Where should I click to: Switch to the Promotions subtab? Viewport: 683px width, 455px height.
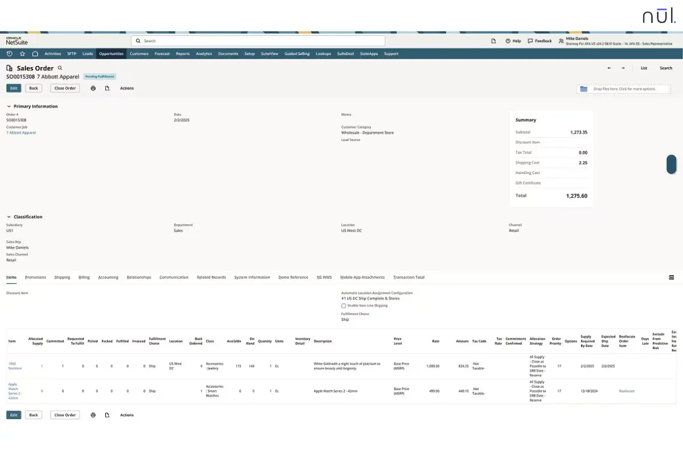pyautogui.click(x=36, y=278)
